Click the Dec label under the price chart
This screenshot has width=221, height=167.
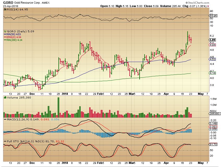click(32, 94)
